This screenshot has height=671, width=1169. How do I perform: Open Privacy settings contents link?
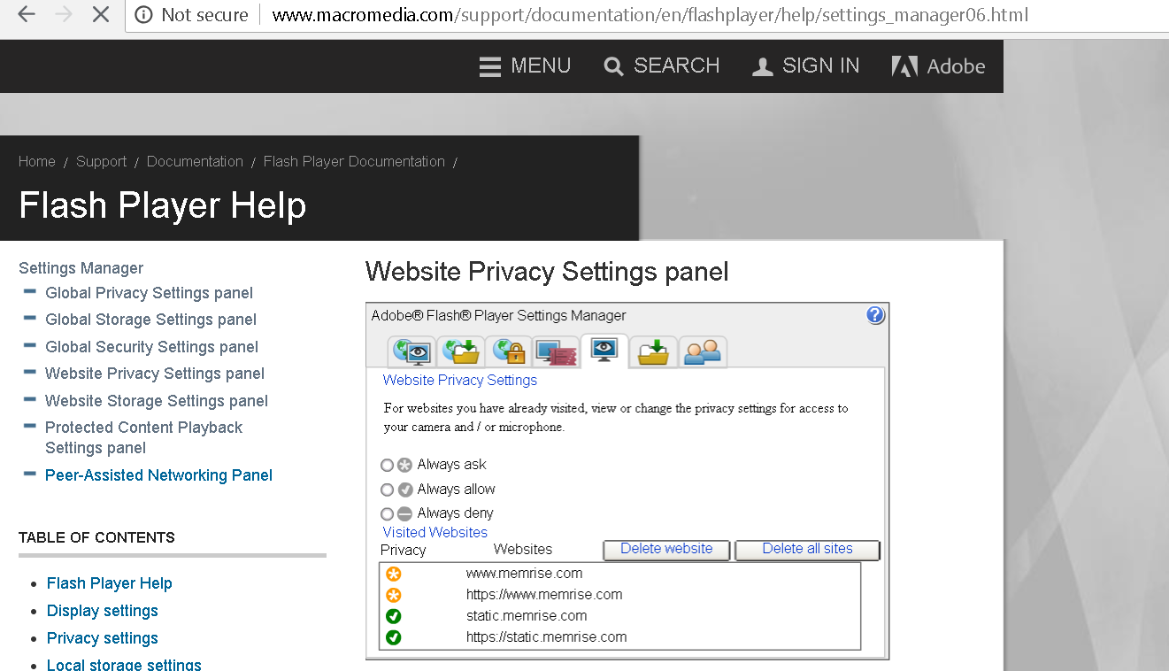103,638
